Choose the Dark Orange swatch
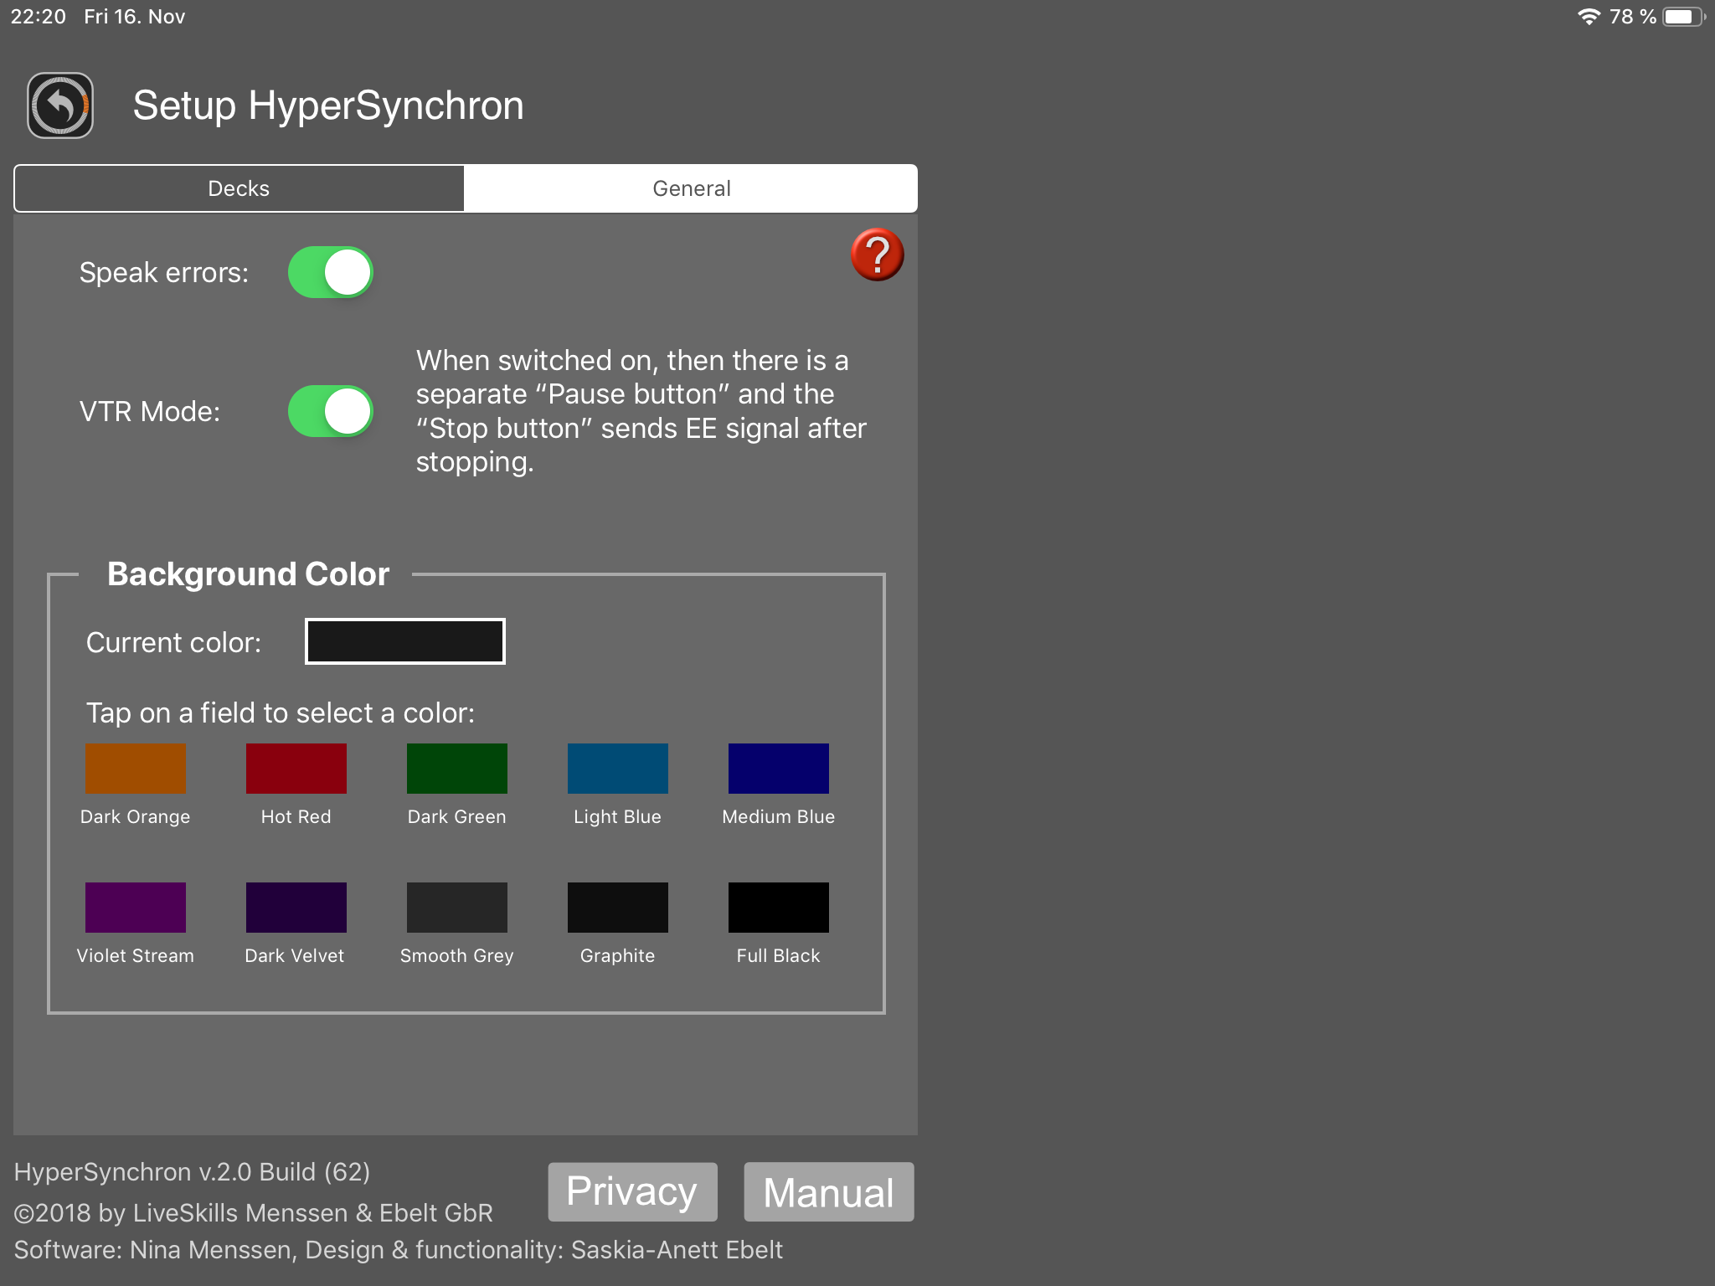 (x=136, y=769)
